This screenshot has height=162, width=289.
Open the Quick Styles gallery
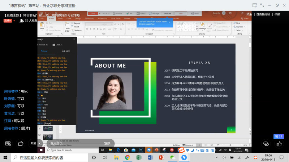(210, 27)
